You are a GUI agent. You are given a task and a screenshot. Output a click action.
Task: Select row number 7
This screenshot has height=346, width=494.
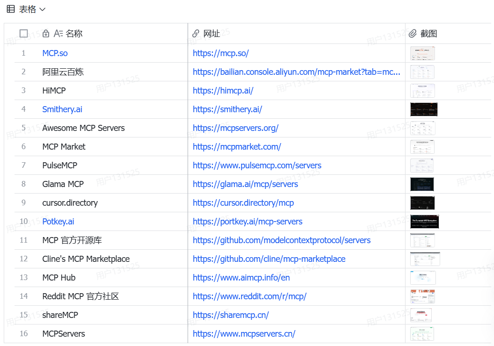[23, 165]
